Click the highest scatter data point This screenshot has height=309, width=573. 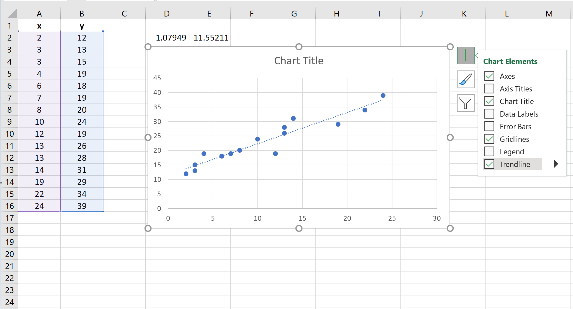383,95
